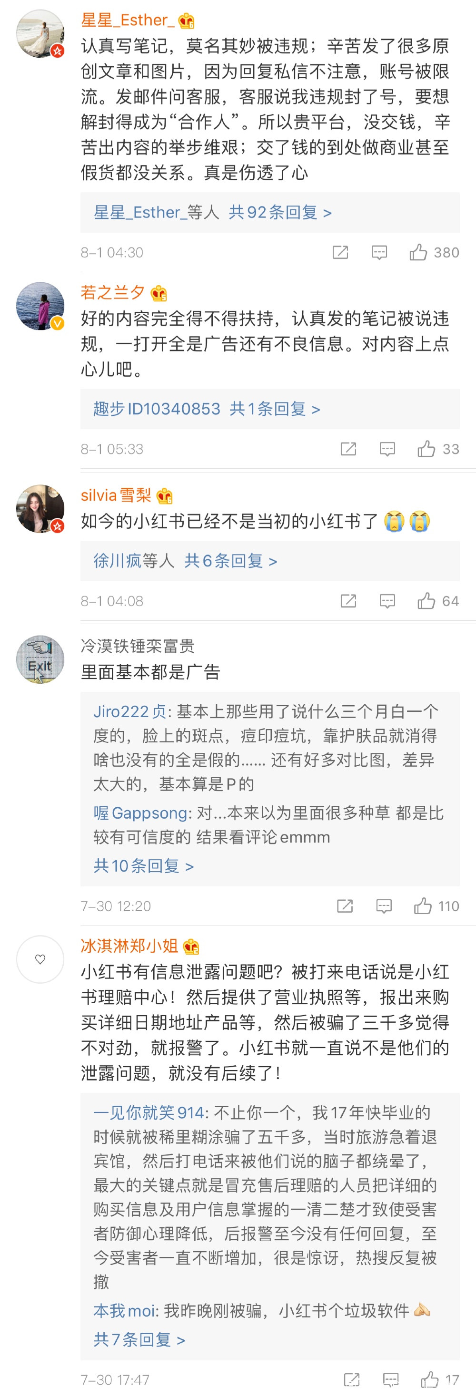476x1399 pixels.
Task: Forward 冷漠铁锤栾富贵's comment via share icon
Action: pos(345,906)
